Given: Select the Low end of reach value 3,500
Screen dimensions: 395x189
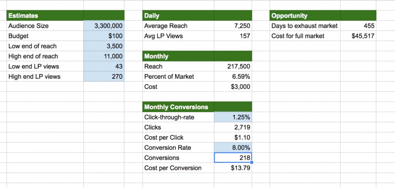Looking at the screenshot, I should (x=104, y=46).
